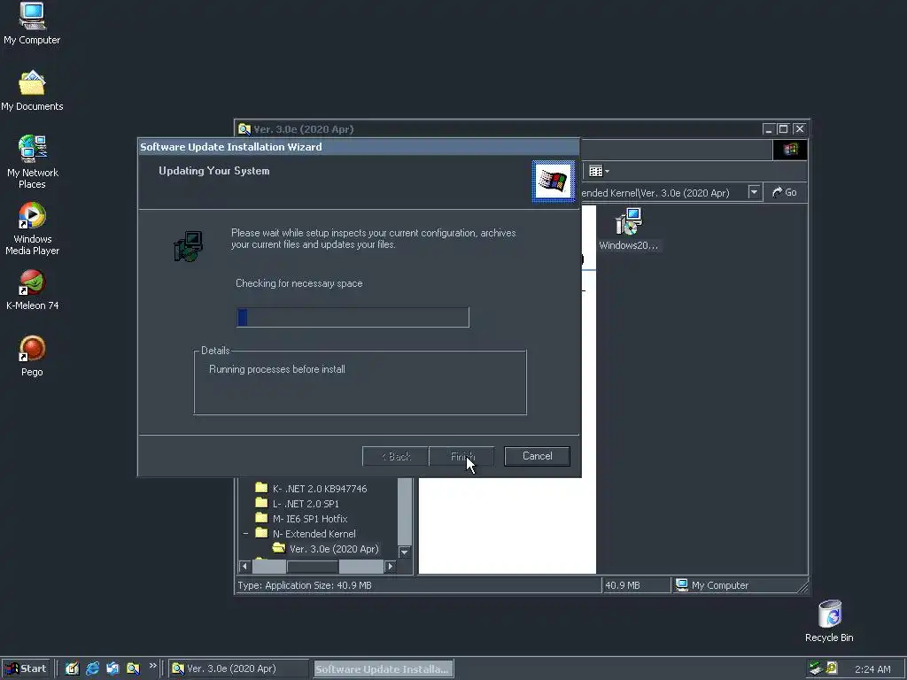The image size is (907, 680).
Task: Launch Internet Explorer from quick launch
Action: [x=92, y=668]
